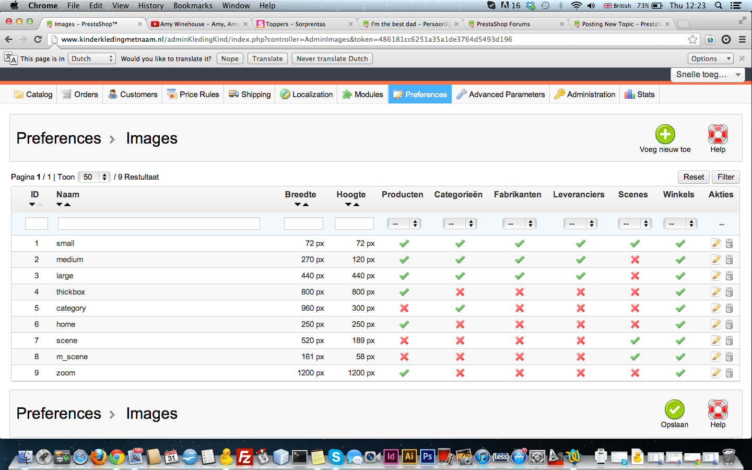Launch FileZilla from the Dock
This screenshot has height=470, width=752.
coord(244,457)
